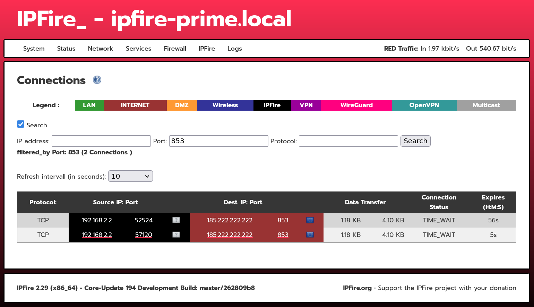Click 56s expiry value in first row
This screenshot has height=307, width=534.
coord(493,220)
